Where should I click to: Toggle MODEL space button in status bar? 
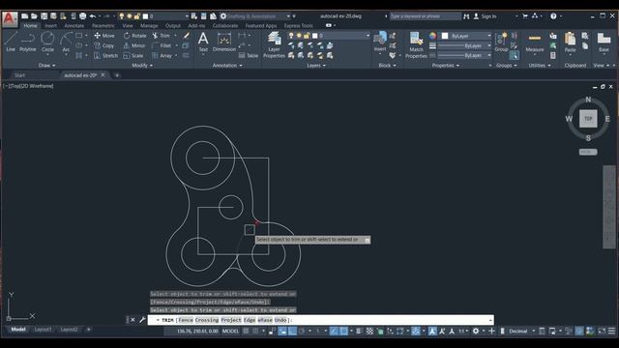(230, 331)
